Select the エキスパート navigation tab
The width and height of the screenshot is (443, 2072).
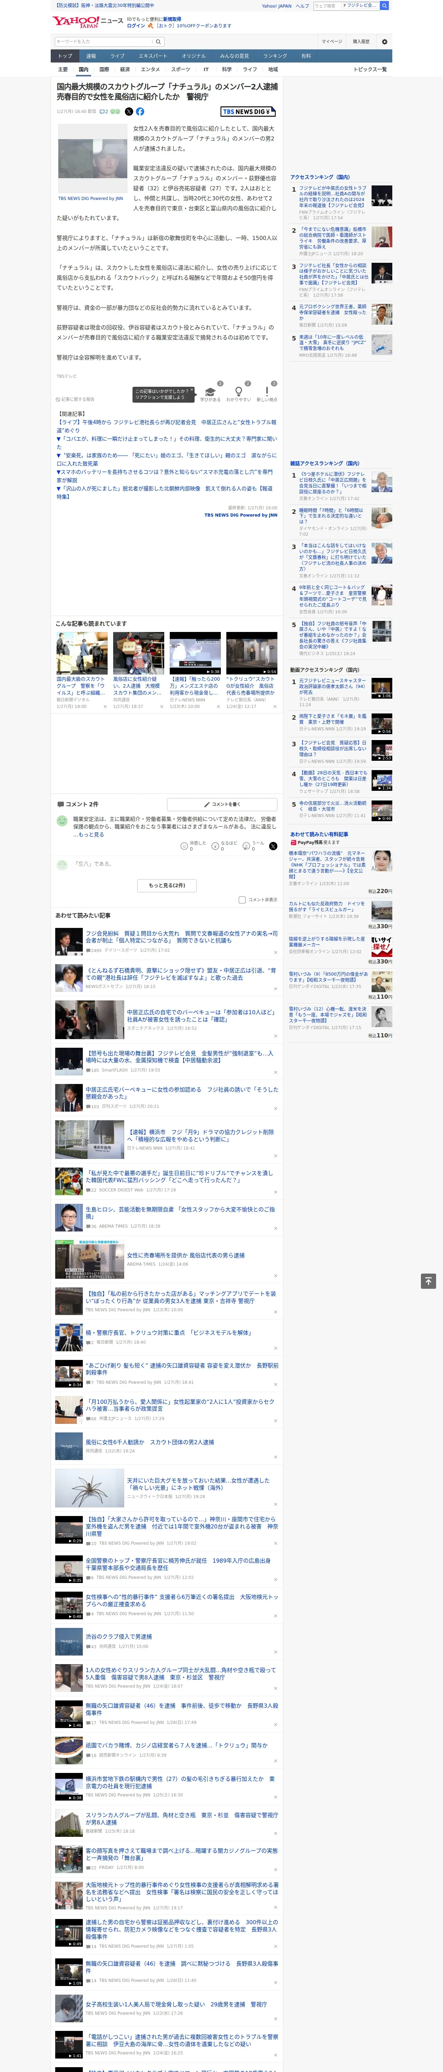[153, 56]
